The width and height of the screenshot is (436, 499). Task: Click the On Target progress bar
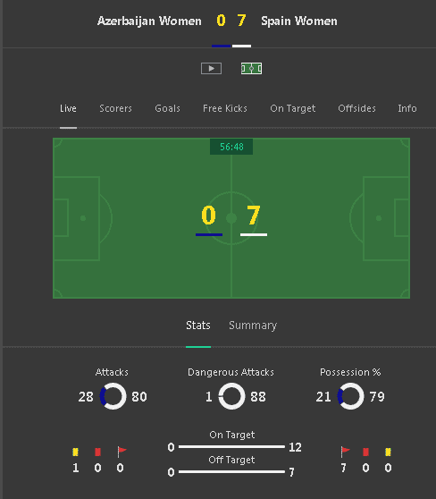[231, 446]
